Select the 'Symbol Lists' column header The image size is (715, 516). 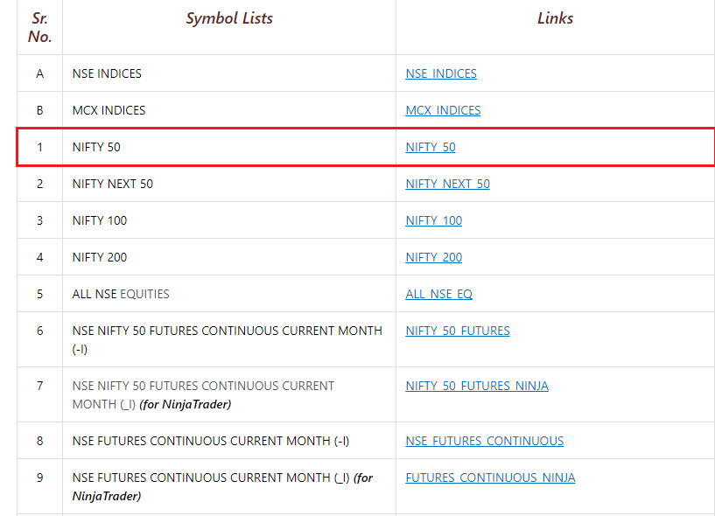tap(229, 18)
